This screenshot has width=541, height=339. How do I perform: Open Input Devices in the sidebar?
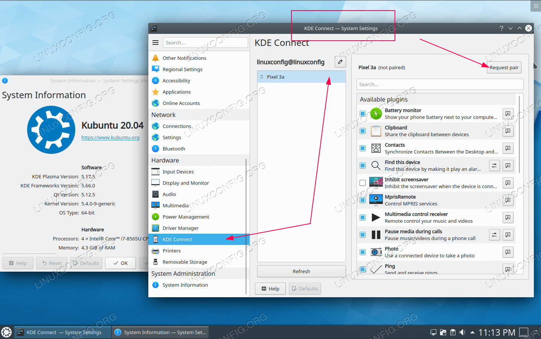197,172
